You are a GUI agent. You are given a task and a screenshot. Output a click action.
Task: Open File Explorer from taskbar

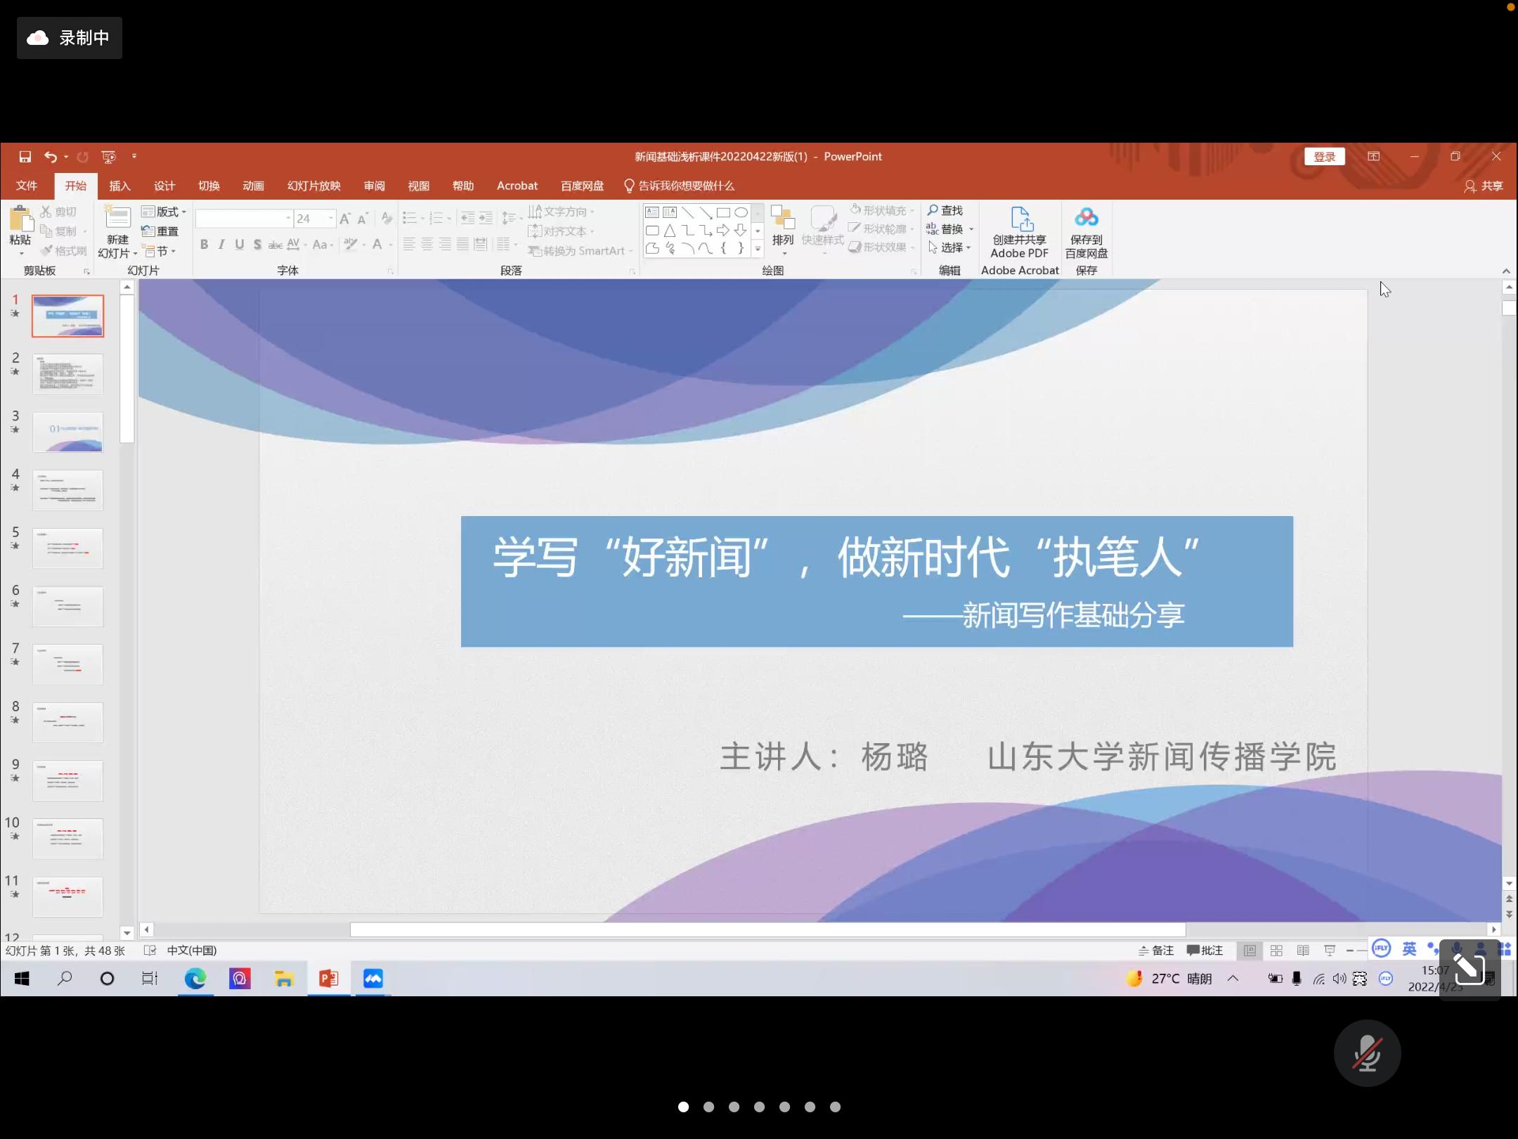pos(284,979)
